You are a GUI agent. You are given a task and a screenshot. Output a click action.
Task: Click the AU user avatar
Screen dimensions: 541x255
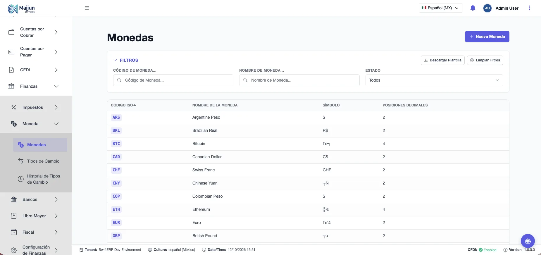487,8
